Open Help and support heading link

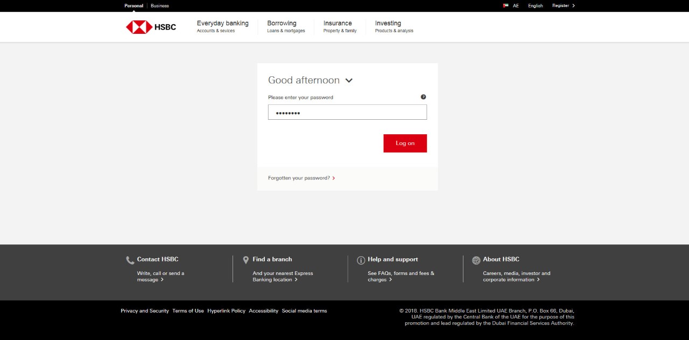[x=393, y=259]
